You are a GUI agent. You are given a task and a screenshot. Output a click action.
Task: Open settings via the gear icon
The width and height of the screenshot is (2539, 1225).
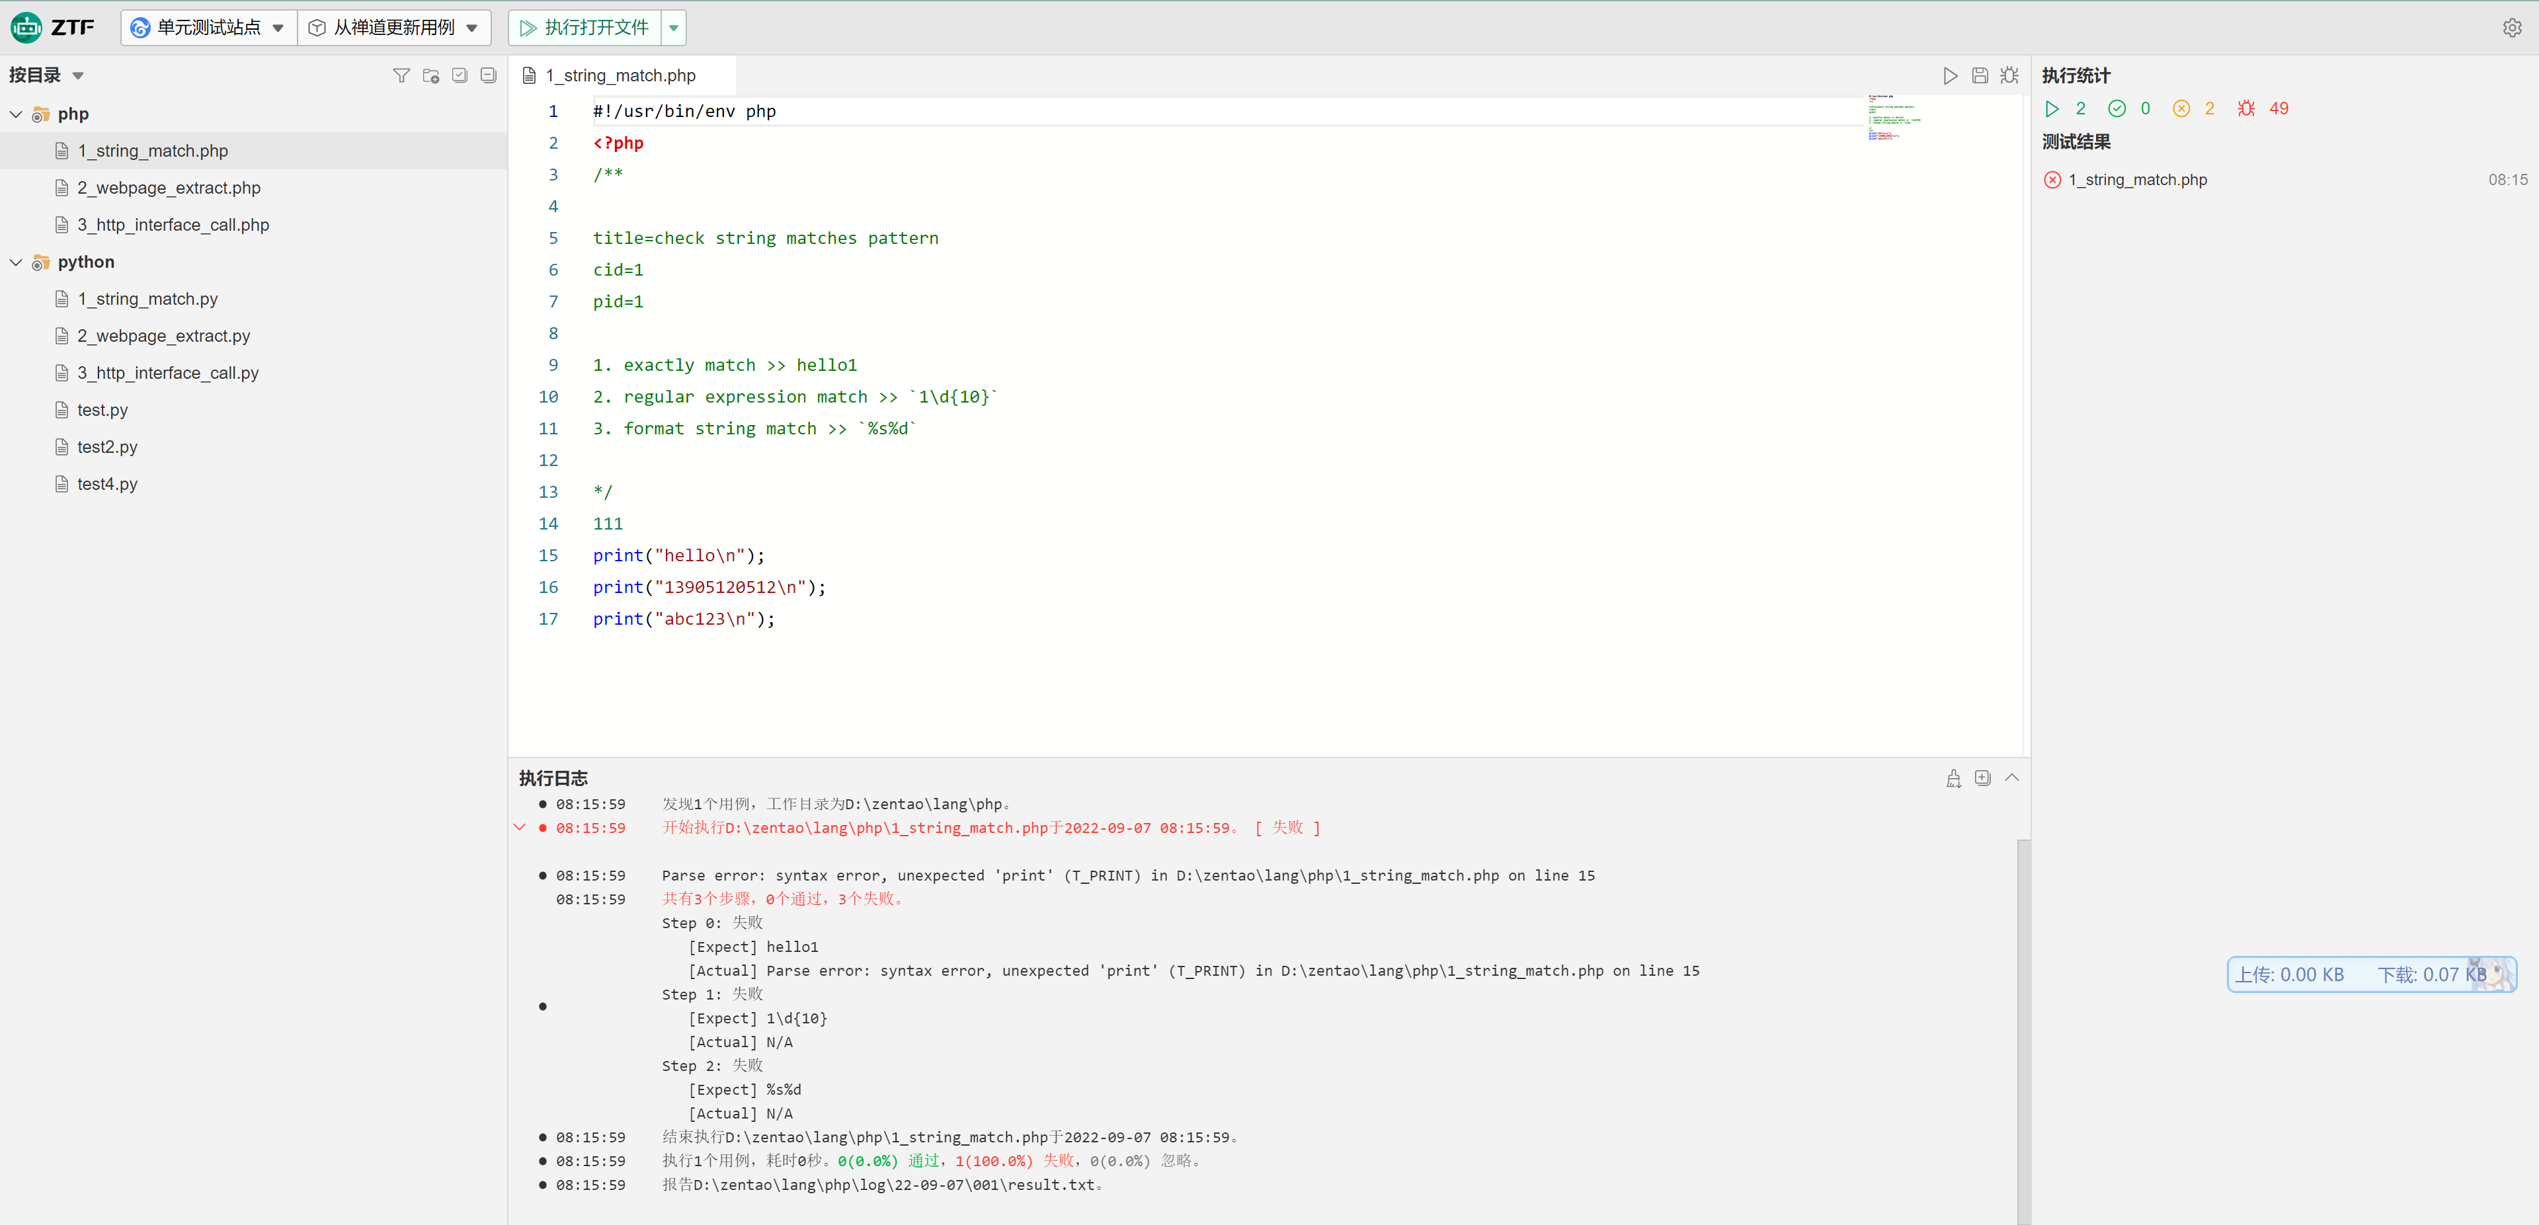click(2511, 28)
